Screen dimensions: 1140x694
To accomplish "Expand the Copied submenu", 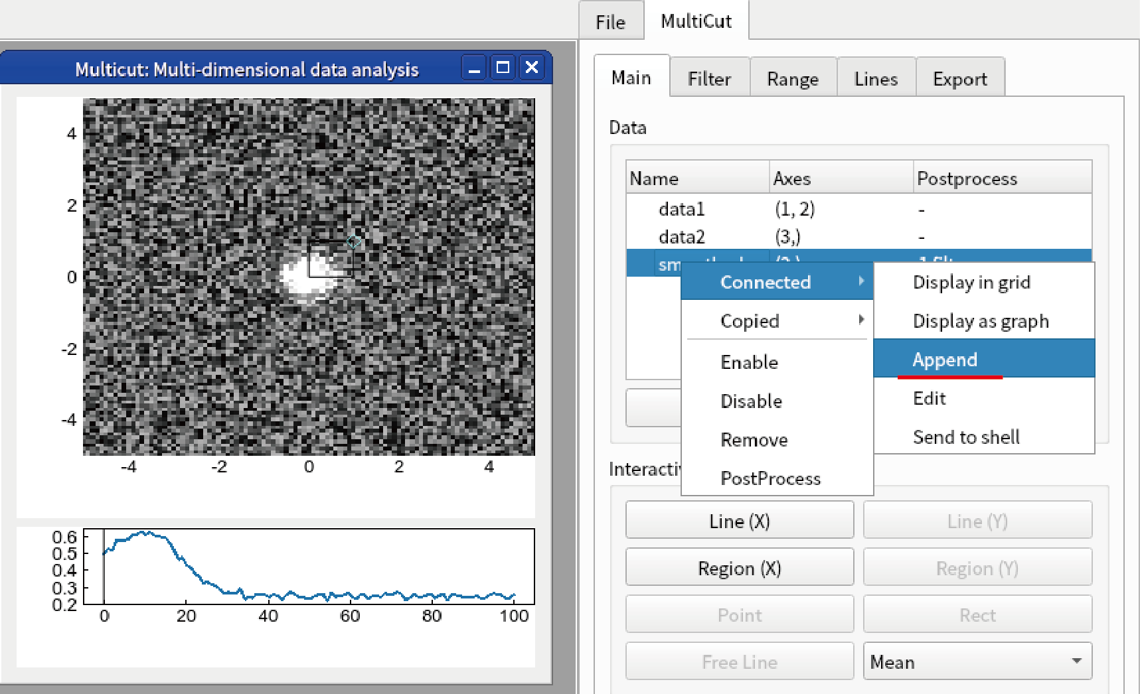I will pyautogui.click(x=777, y=320).
